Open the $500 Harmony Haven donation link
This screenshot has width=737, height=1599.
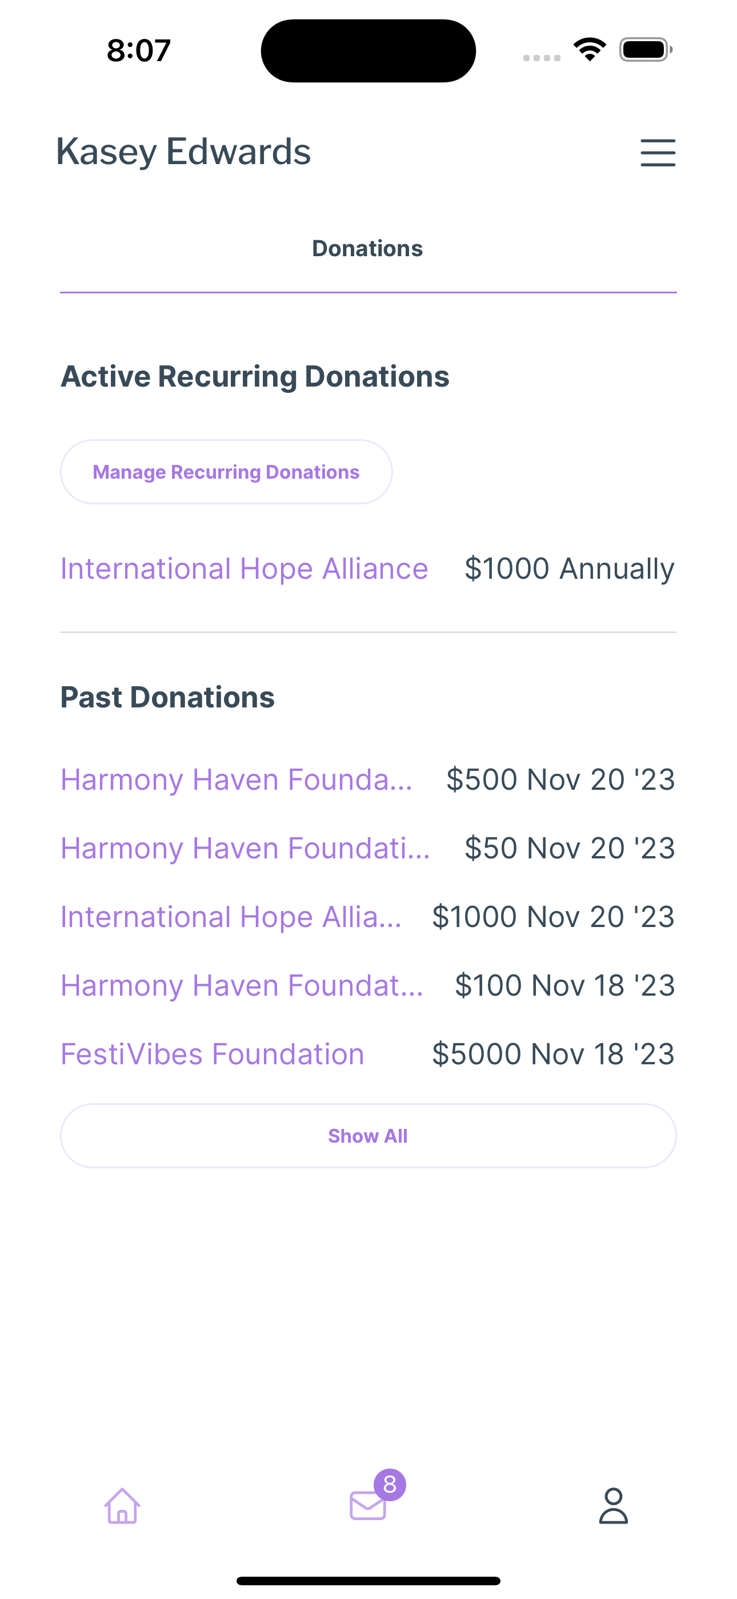pyautogui.click(x=237, y=779)
